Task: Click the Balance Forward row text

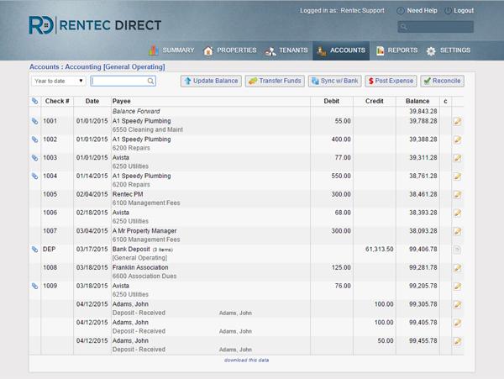Action: (x=136, y=111)
